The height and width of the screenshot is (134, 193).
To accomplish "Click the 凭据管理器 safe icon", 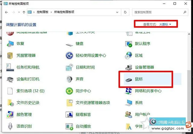I will 10,56.
